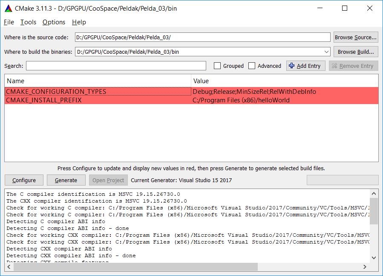
Task: Click inside the Search input field
Action: tap(115, 66)
